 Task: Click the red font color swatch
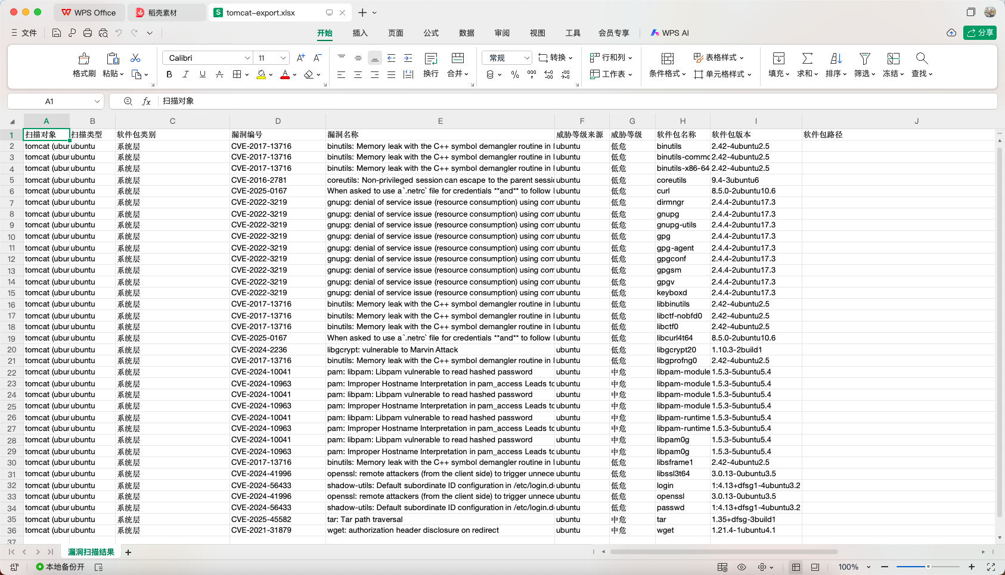(x=285, y=74)
